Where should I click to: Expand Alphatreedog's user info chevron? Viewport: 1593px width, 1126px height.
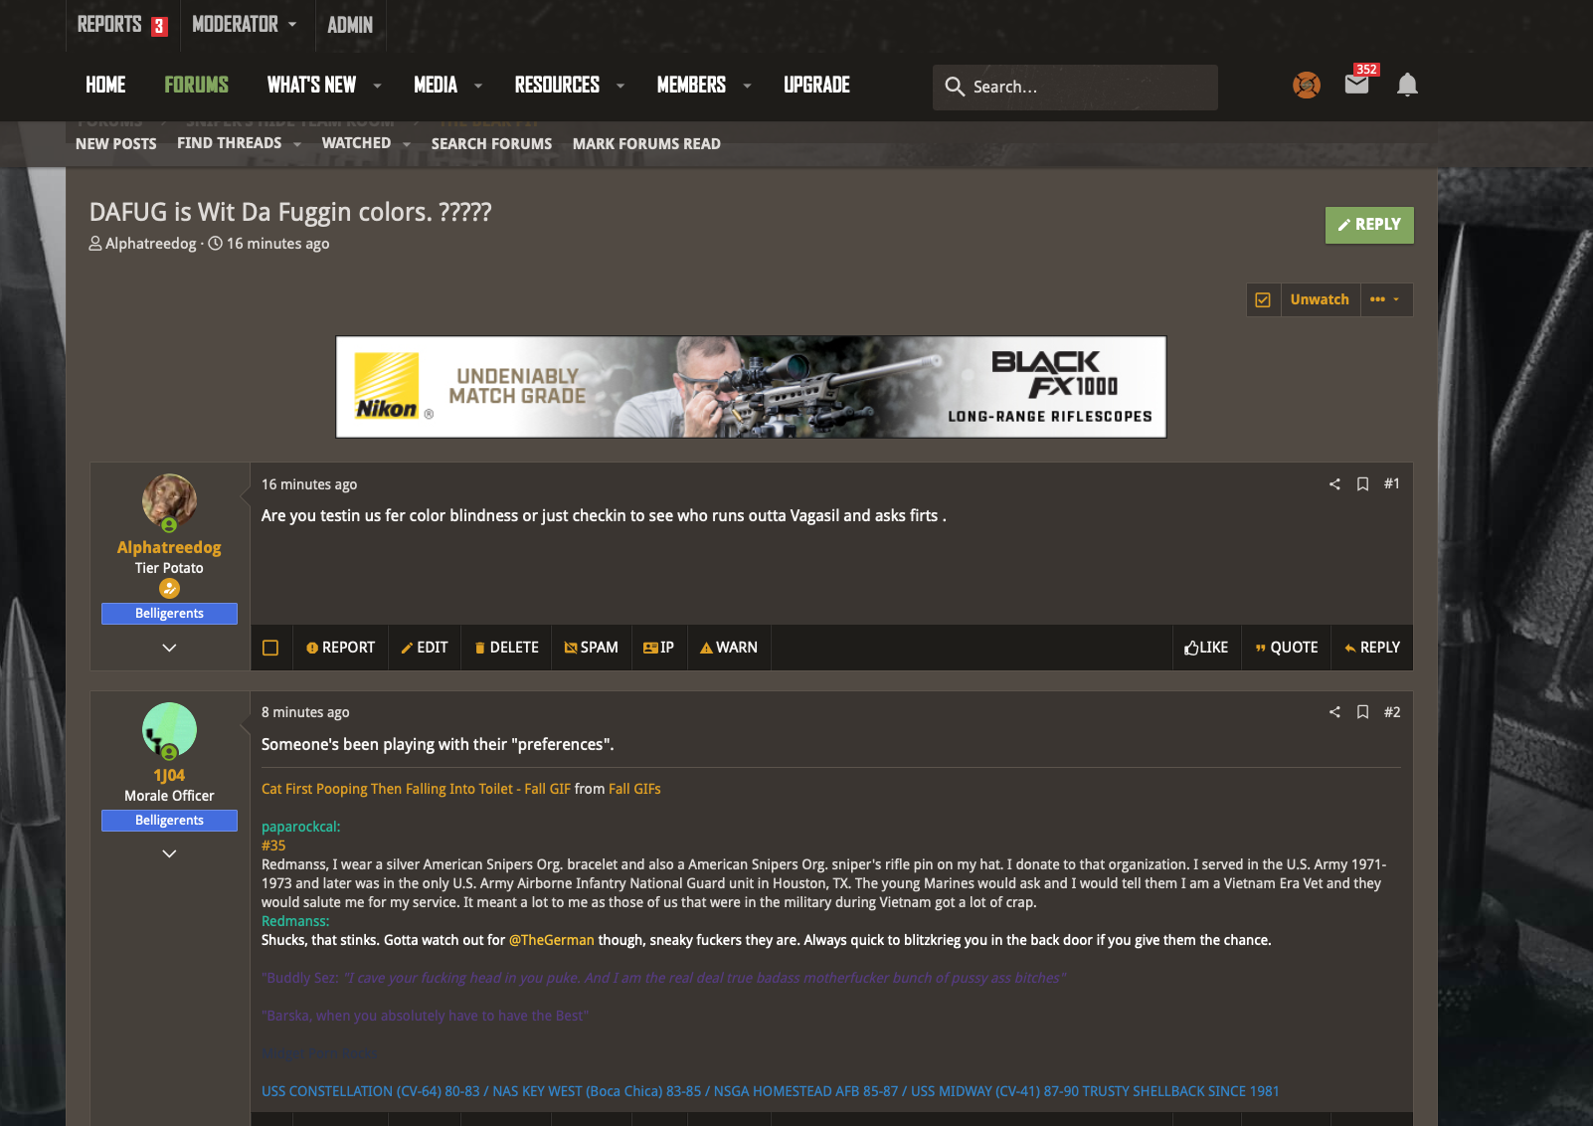[x=169, y=648]
